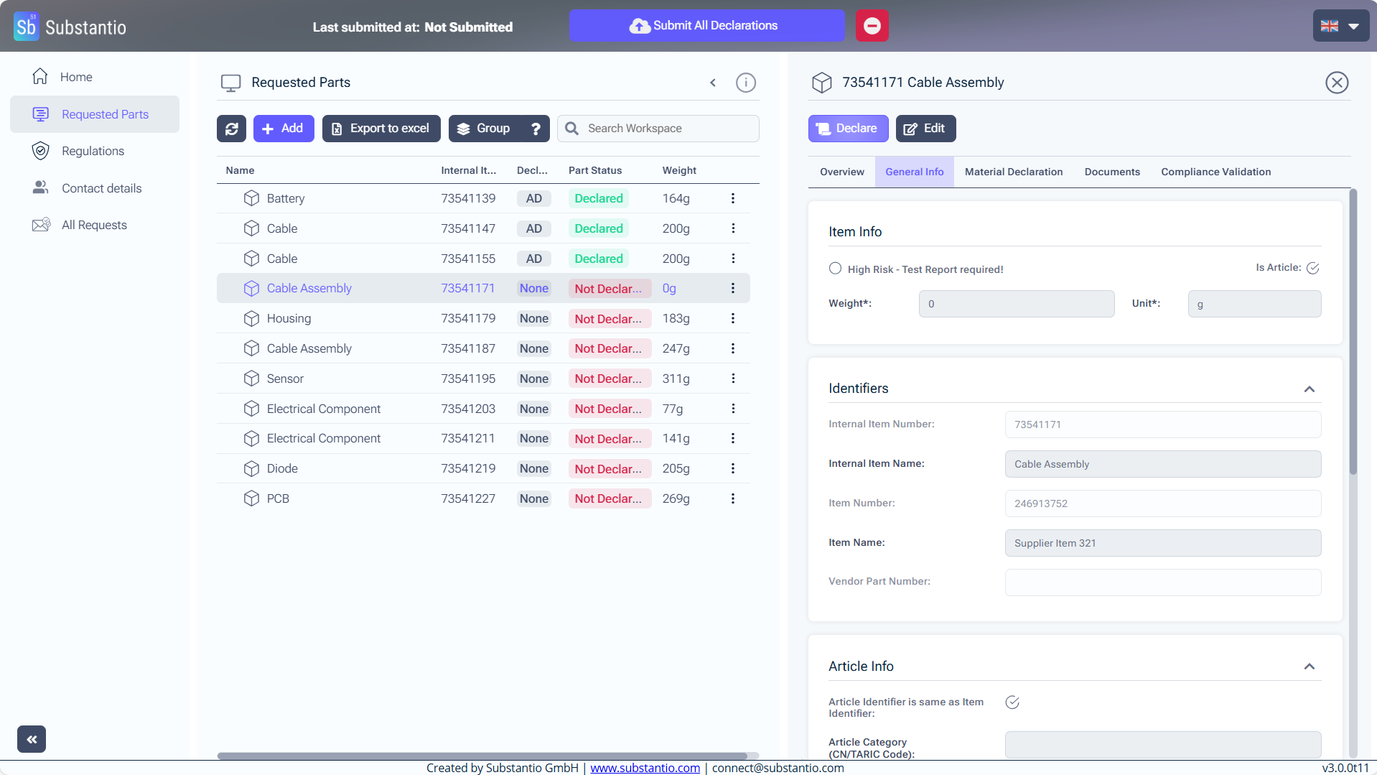Collapse the sidebar with double-arrow icon
Screen dimensions: 1377x775
point(32,739)
